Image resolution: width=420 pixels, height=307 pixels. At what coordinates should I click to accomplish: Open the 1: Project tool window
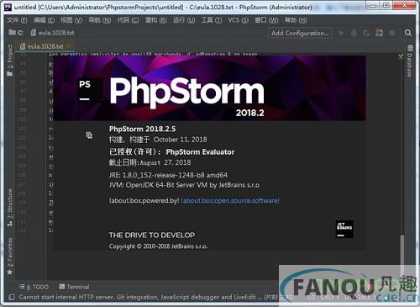[10, 61]
